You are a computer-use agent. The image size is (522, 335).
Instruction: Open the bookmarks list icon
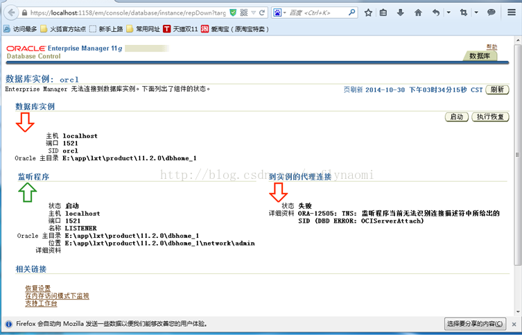point(383,12)
